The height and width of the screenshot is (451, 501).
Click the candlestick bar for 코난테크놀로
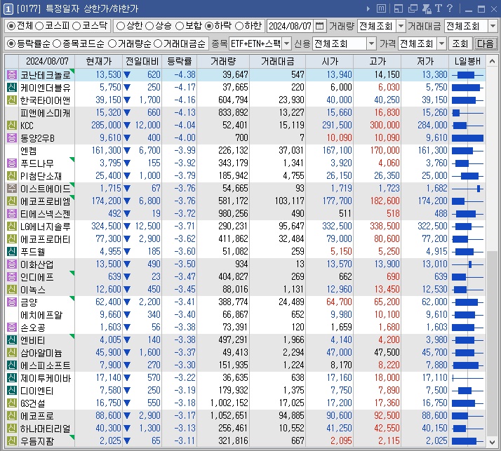[x=467, y=75]
